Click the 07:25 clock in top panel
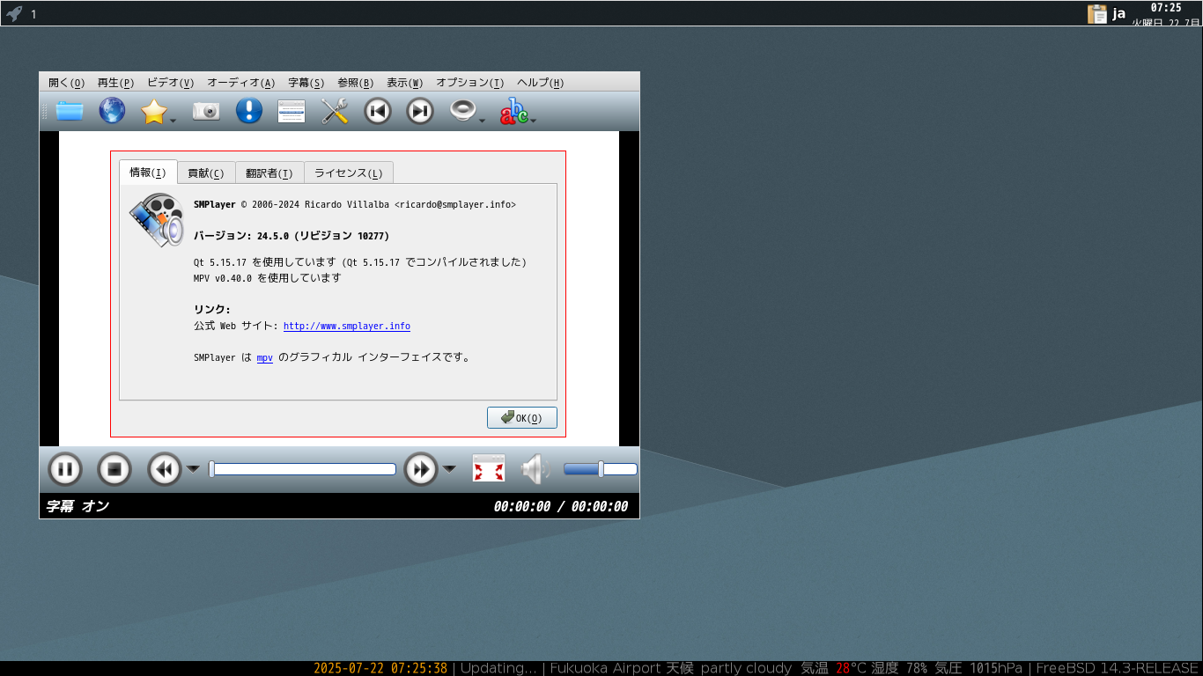This screenshot has height=676, width=1203. pos(1165,7)
